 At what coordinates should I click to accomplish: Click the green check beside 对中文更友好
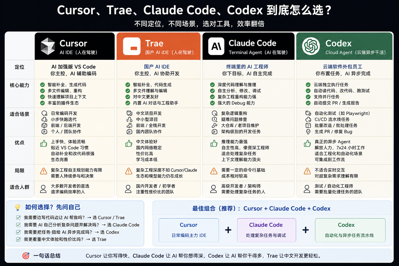tap(128, 97)
